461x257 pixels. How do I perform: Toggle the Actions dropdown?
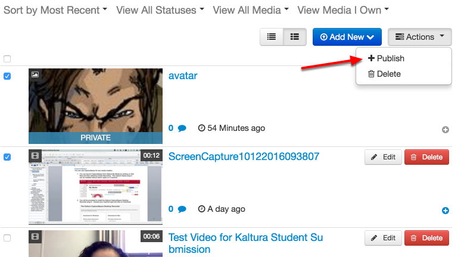coord(419,37)
